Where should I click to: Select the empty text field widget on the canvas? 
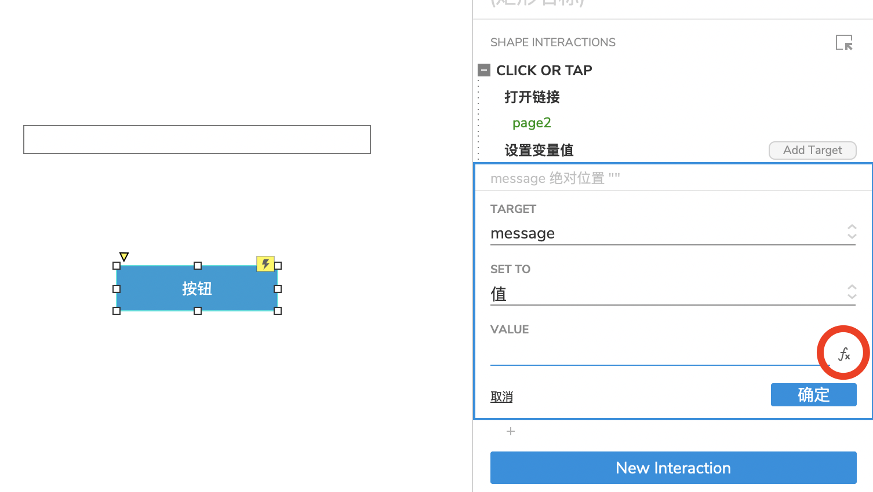(197, 139)
